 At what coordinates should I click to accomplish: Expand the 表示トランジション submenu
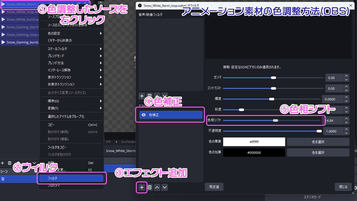(71, 77)
